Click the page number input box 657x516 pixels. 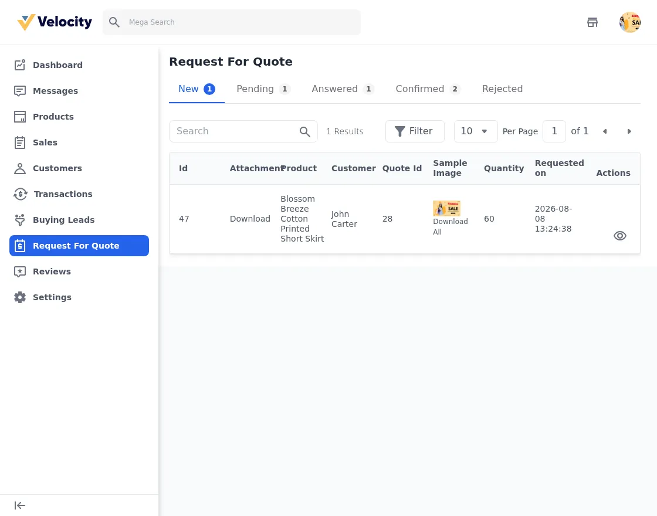(x=554, y=131)
